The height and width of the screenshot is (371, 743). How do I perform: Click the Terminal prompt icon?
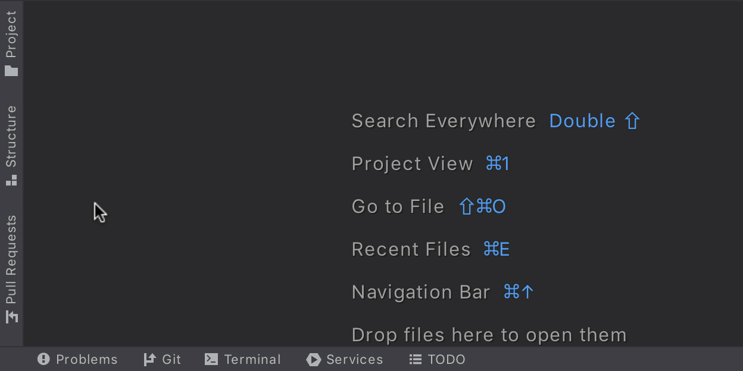tap(211, 359)
